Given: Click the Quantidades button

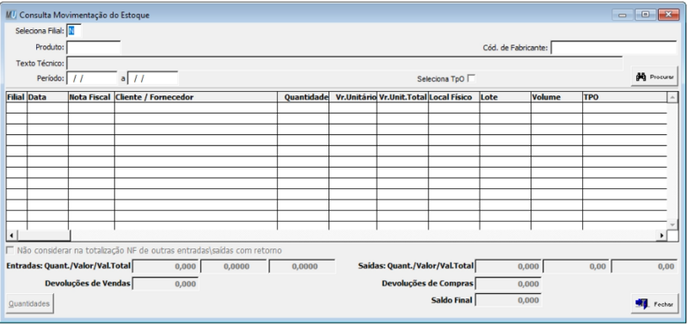Looking at the screenshot, I should pos(30,304).
